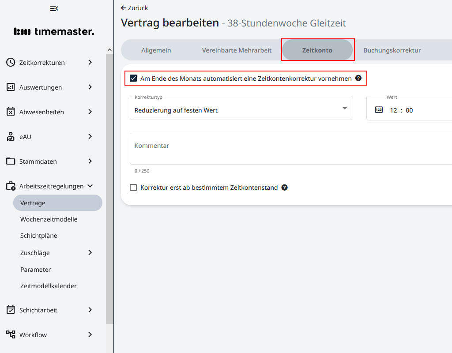This screenshot has width=452, height=353.
Task: Click the Workflow diagram icon
Action: (11, 335)
